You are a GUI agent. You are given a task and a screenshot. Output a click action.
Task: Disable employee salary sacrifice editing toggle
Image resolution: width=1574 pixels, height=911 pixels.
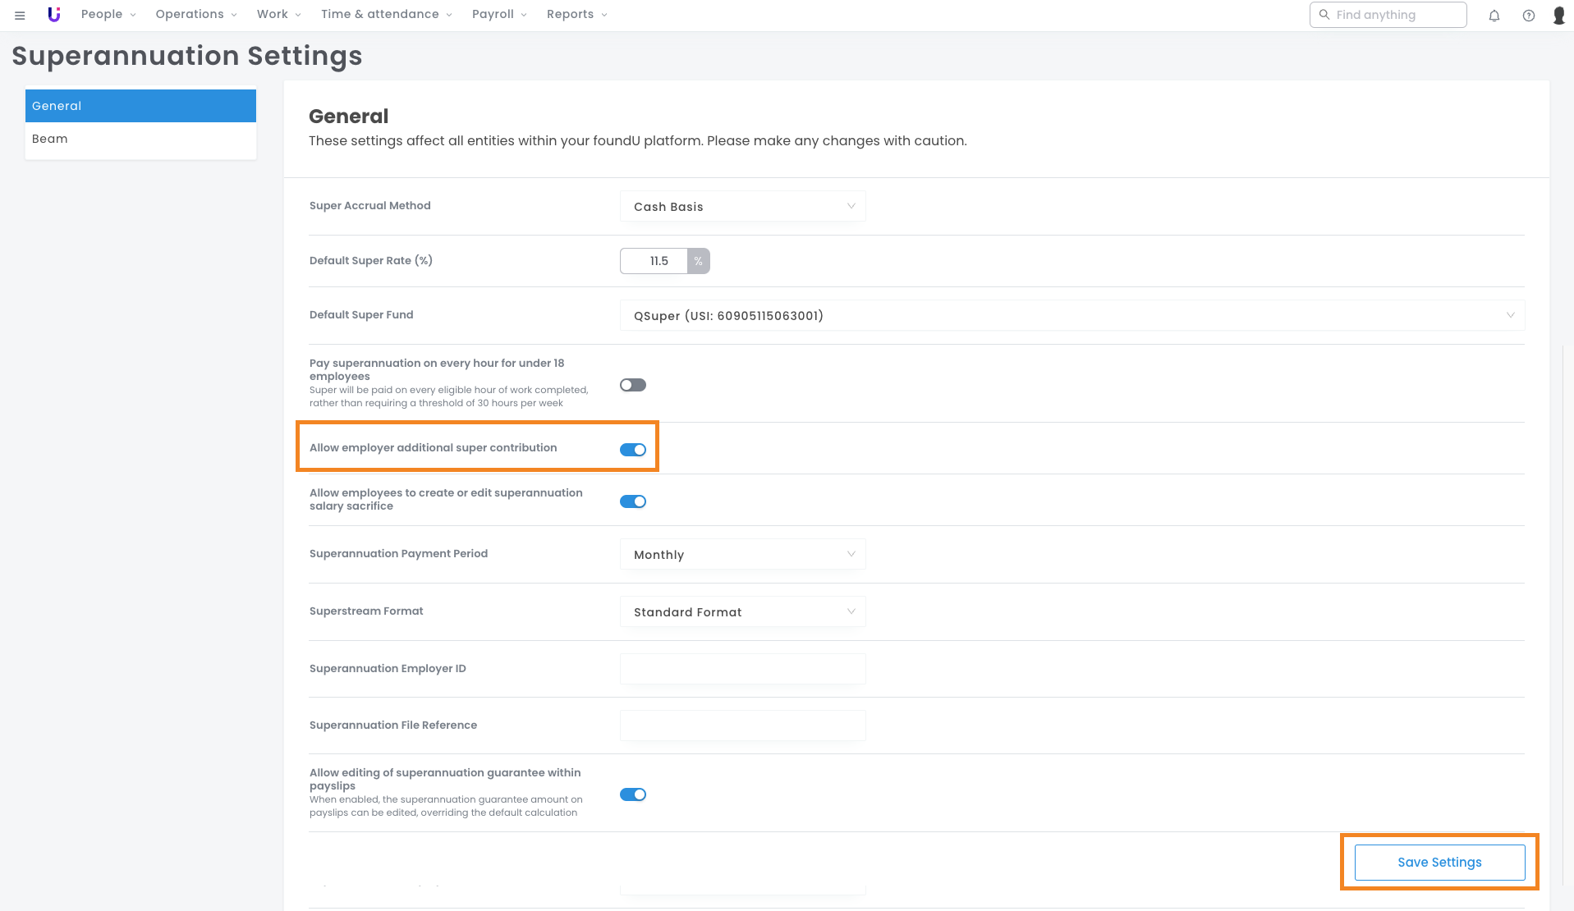point(633,501)
